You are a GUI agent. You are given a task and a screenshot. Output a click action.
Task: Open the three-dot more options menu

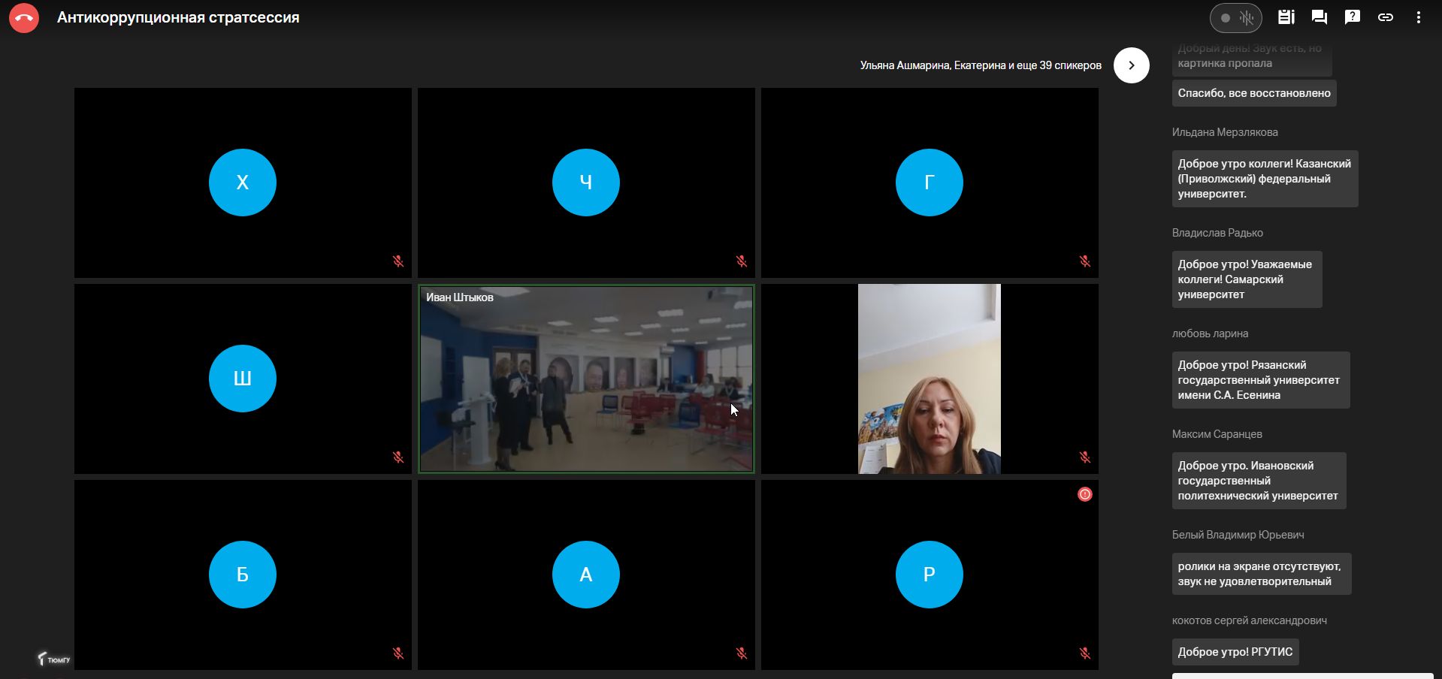pos(1418,17)
